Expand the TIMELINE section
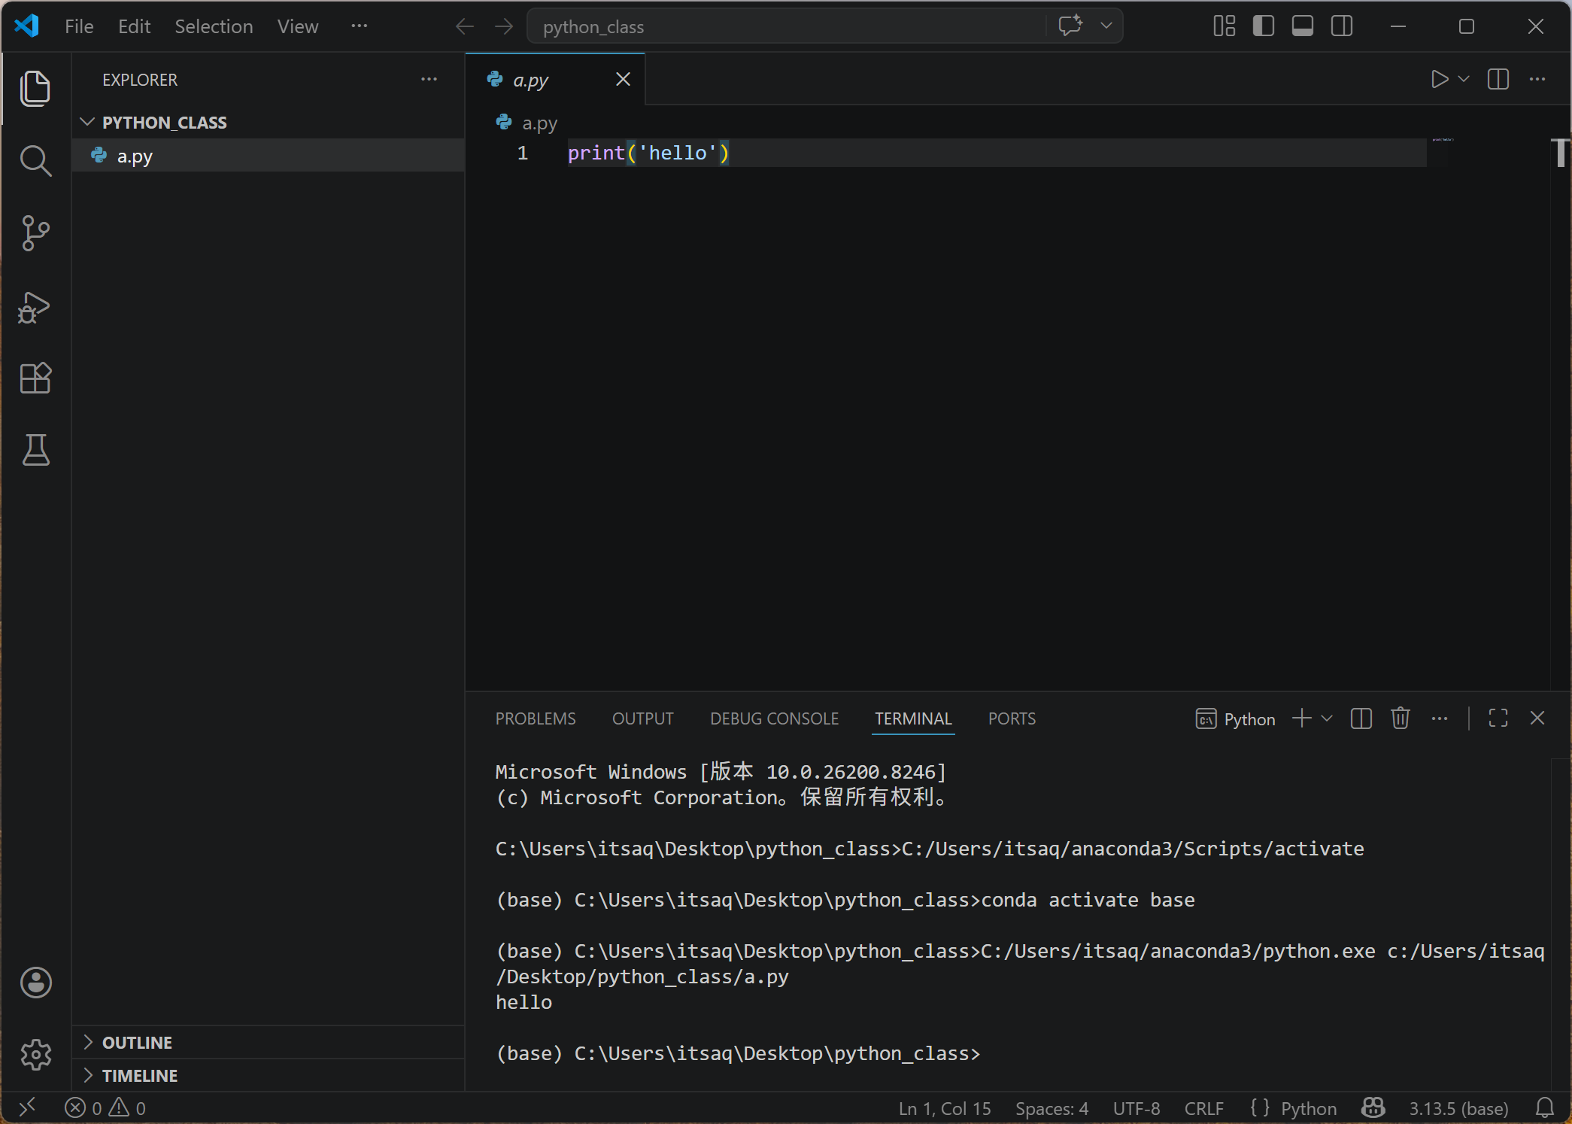 point(268,1076)
